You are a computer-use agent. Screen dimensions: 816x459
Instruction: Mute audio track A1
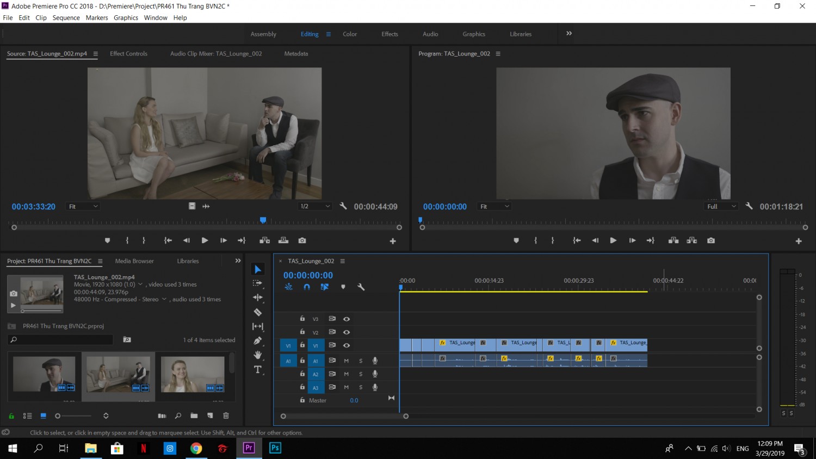click(x=347, y=361)
